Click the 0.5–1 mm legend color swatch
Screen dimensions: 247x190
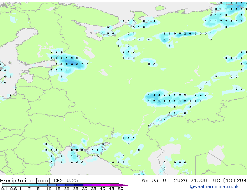click(x=16, y=185)
